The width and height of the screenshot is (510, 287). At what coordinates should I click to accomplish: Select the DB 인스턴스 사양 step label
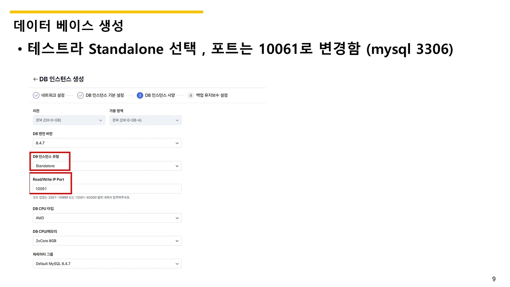coord(160,95)
